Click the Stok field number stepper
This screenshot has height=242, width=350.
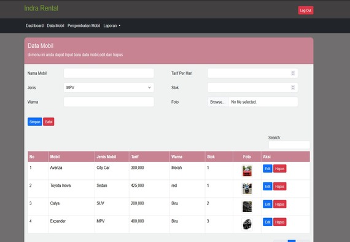293,87
